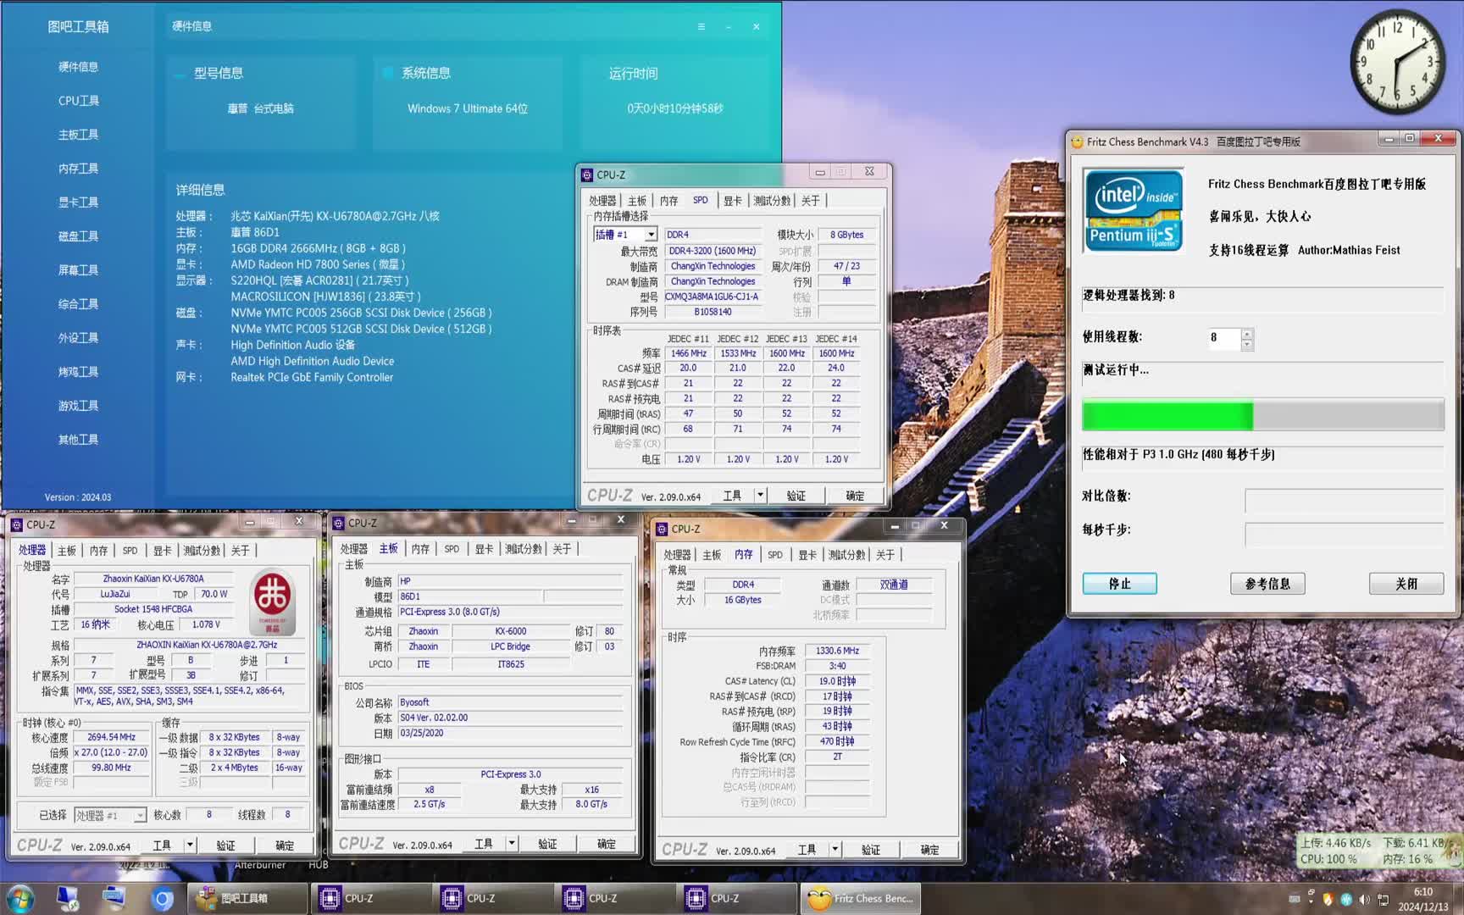Click the Windows Start orb
Image resolution: width=1464 pixels, height=915 pixels.
20,898
